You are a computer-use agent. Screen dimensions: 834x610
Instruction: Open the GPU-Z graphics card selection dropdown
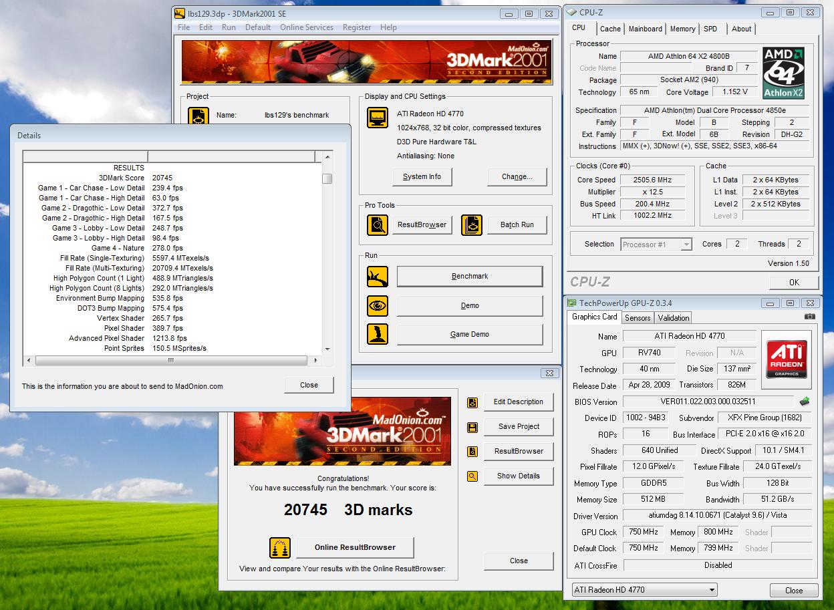tap(645, 590)
